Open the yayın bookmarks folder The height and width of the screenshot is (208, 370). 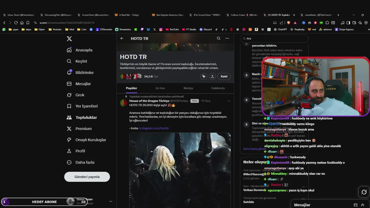pos(14,29)
